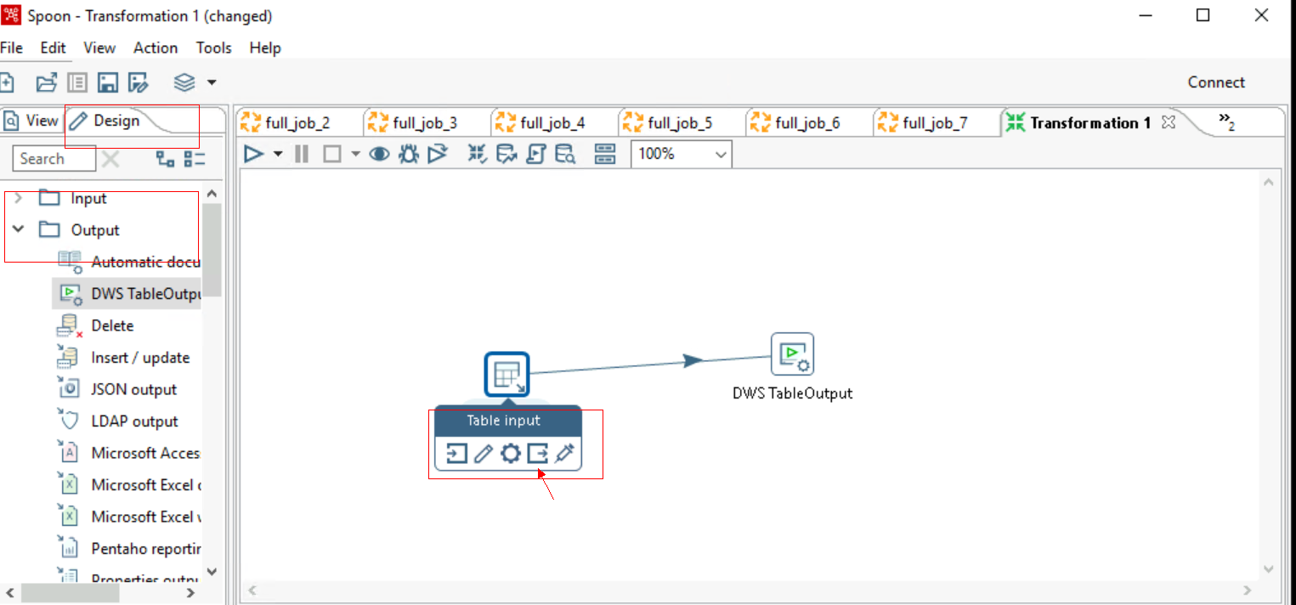Click the Save As icon

[x=139, y=82]
